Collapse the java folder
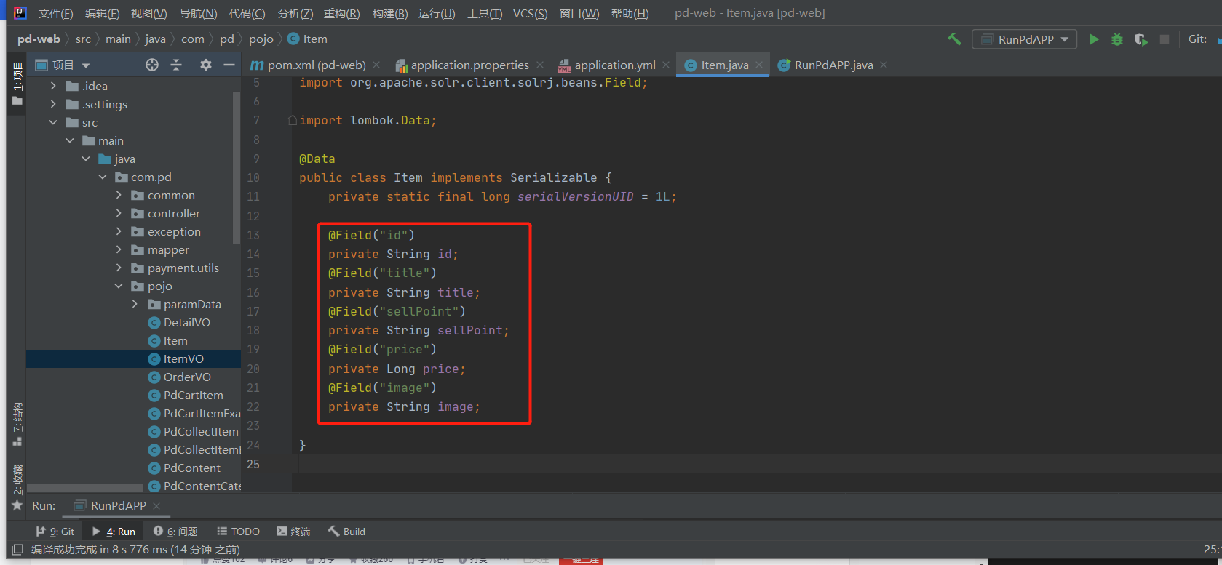The width and height of the screenshot is (1222, 565). click(86, 159)
